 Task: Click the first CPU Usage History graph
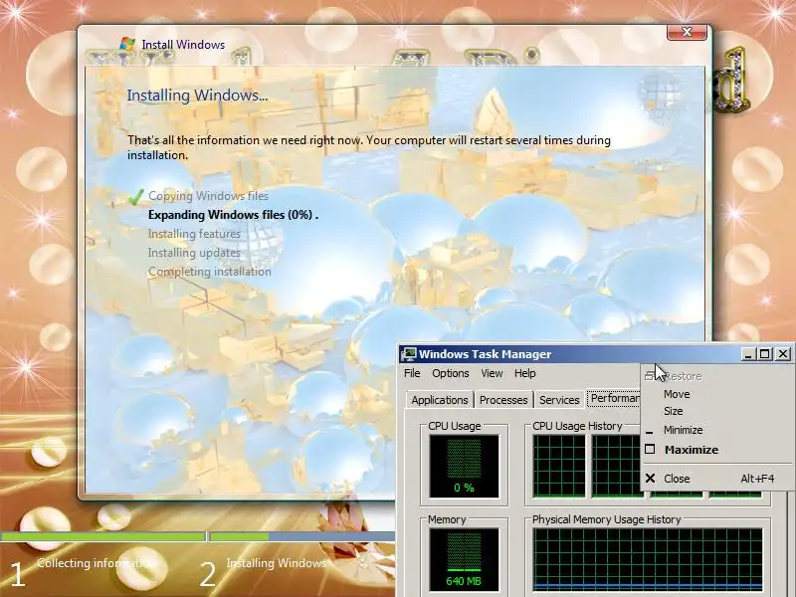(x=559, y=466)
